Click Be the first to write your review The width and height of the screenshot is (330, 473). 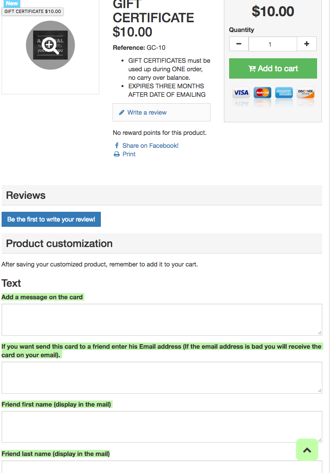click(51, 219)
